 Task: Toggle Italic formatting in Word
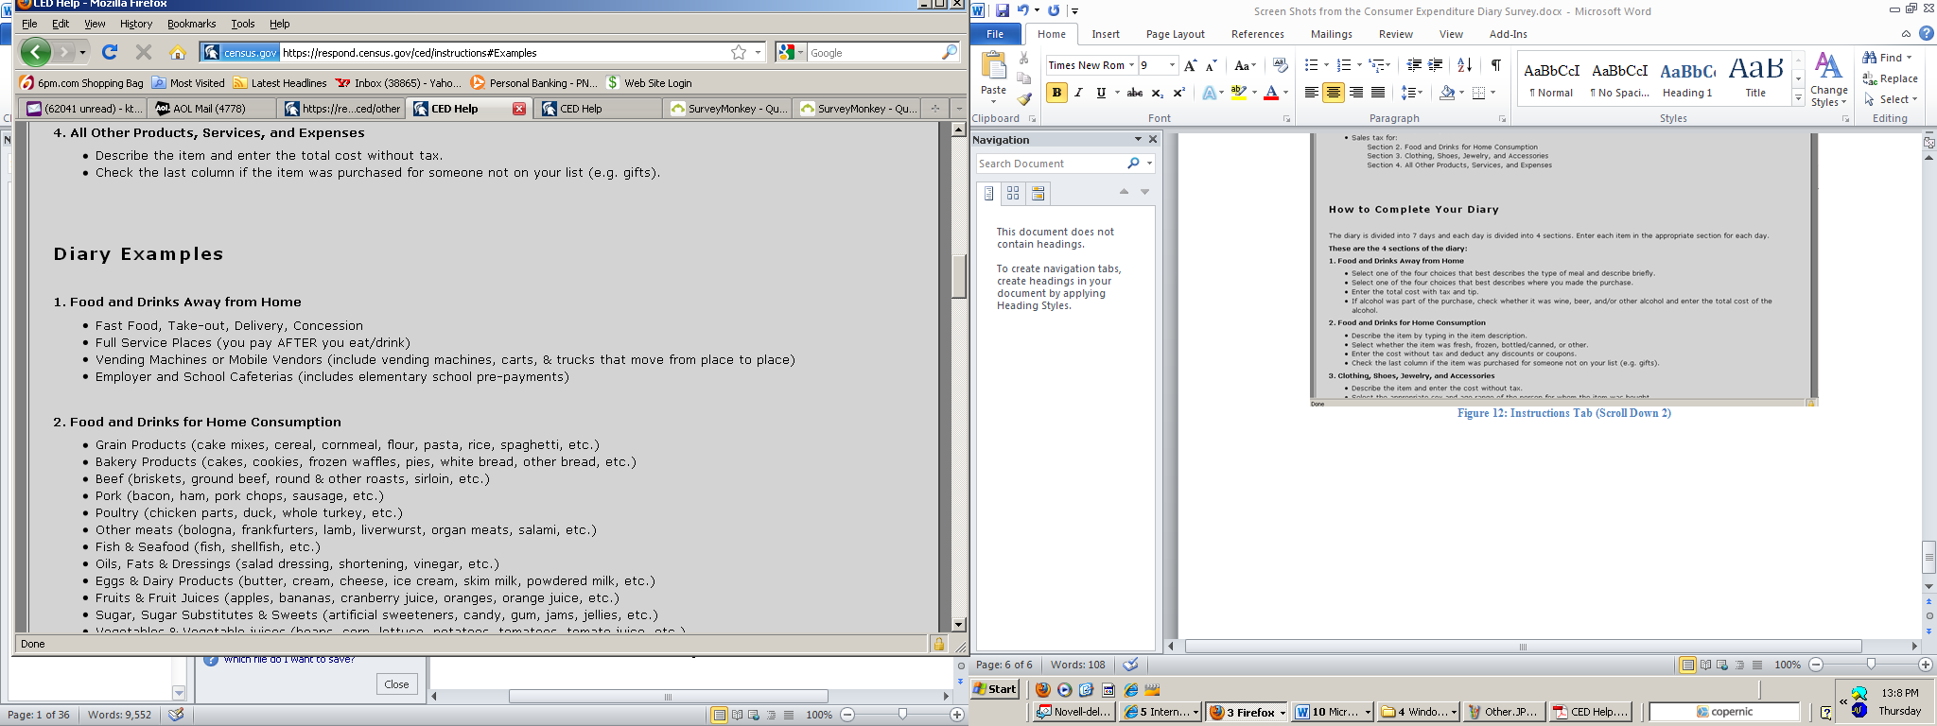coord(1078,93)
